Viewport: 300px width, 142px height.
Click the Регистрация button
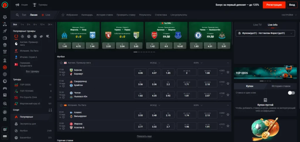[x=274, y=5]
